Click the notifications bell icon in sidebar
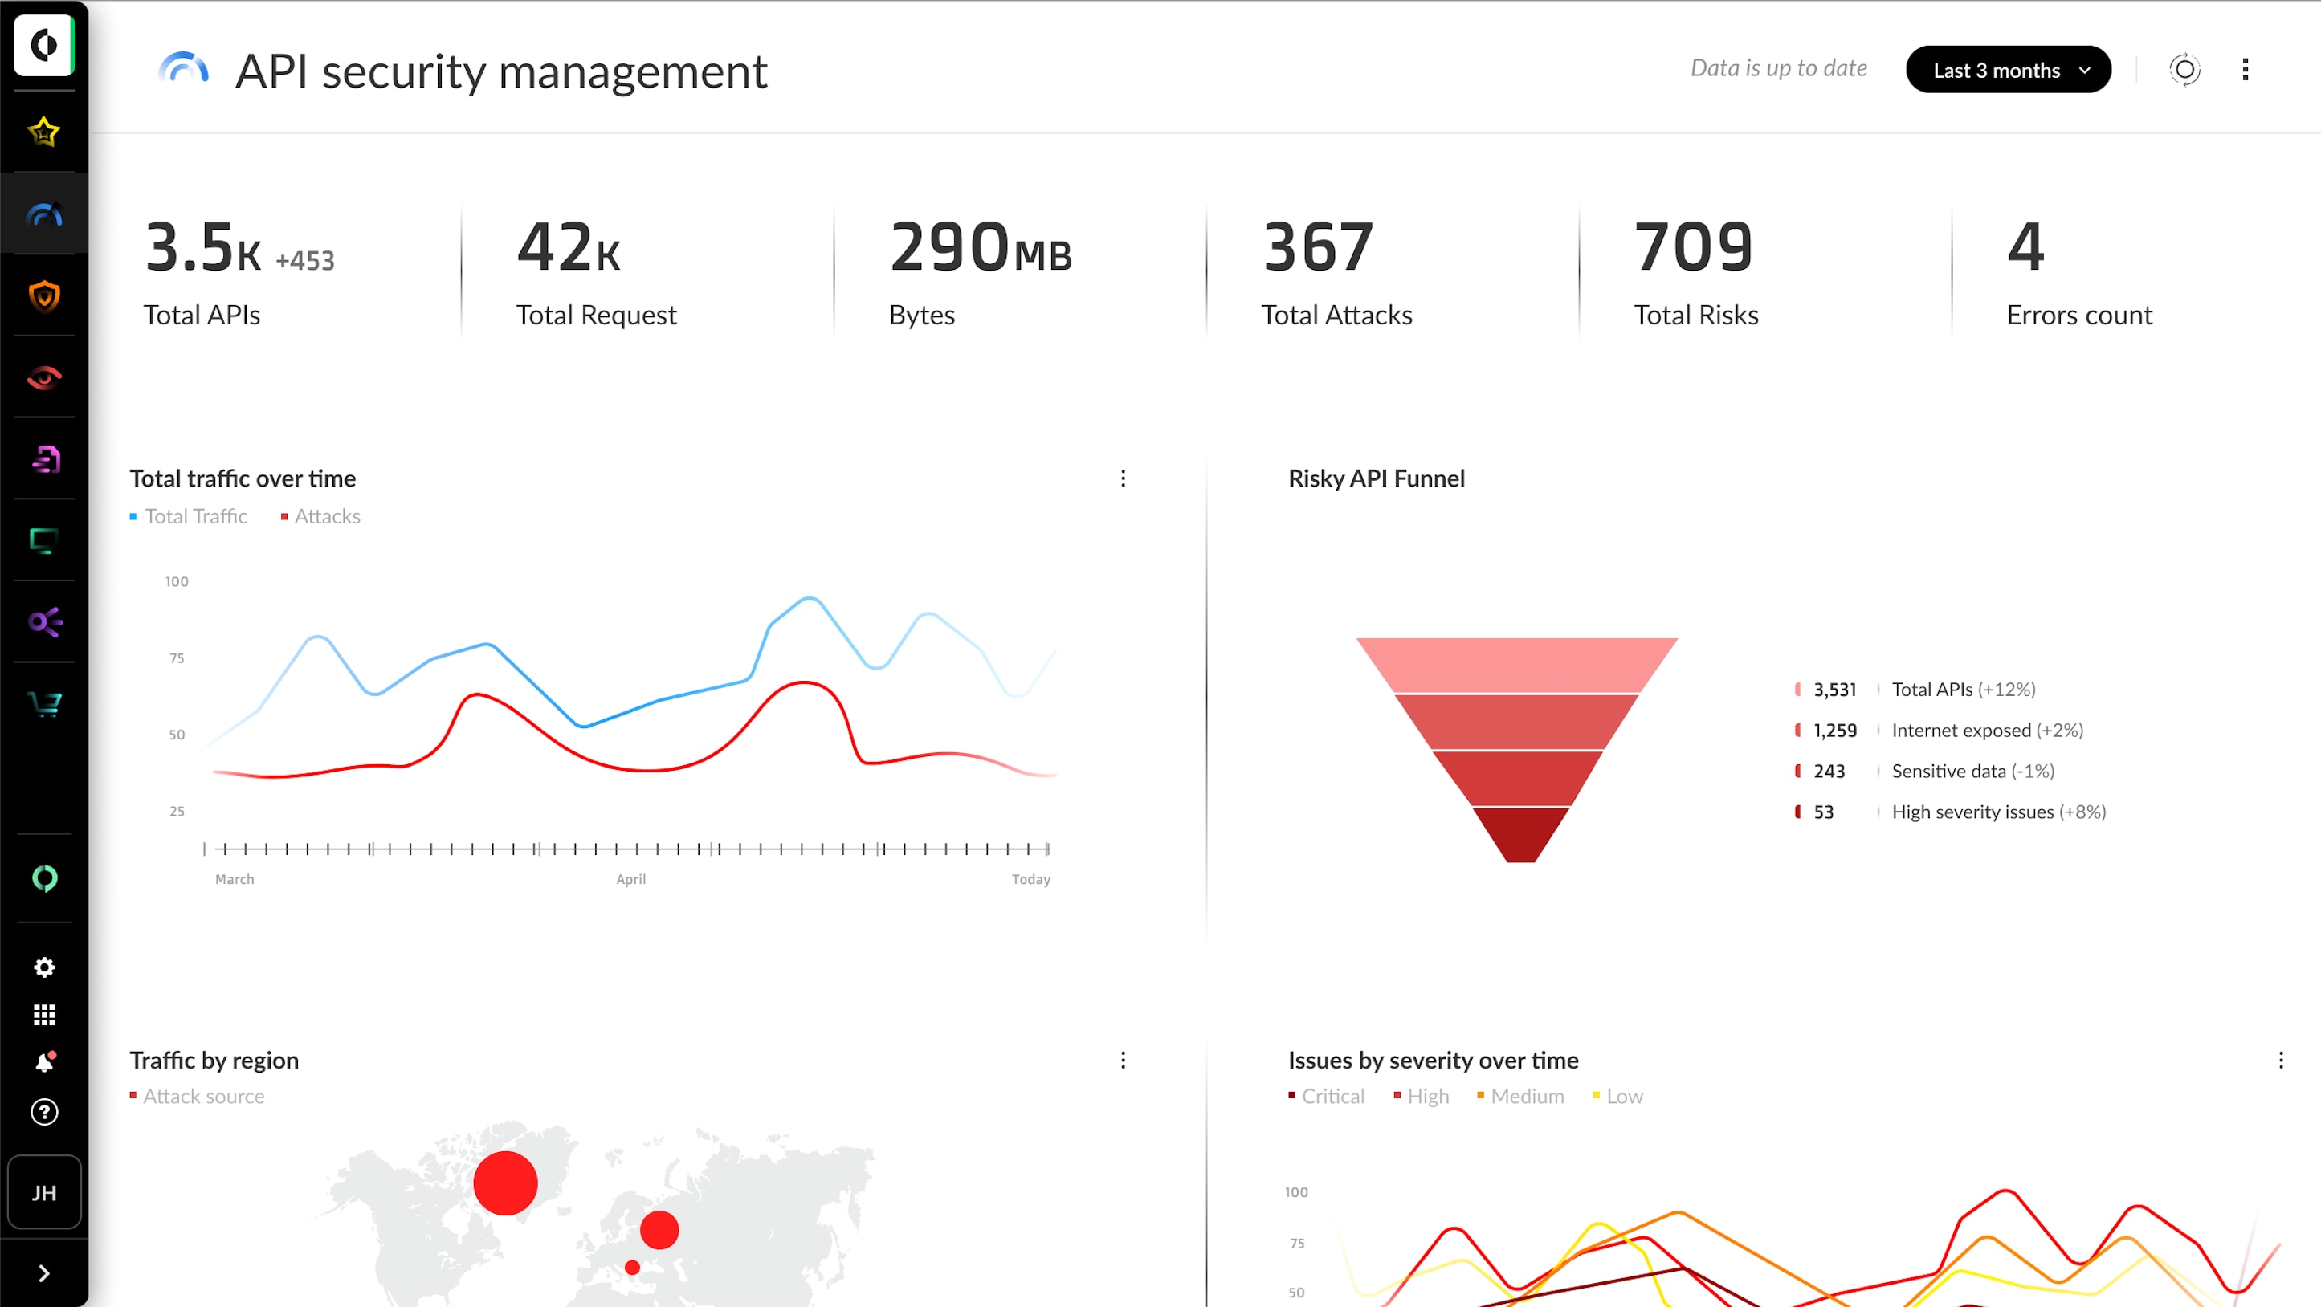2321x1307 pixels. [x=43, y=1065]
